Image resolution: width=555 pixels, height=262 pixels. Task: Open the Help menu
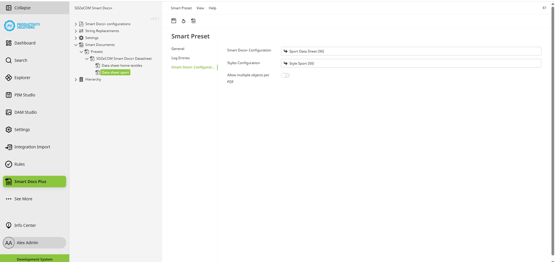point(212,8)
